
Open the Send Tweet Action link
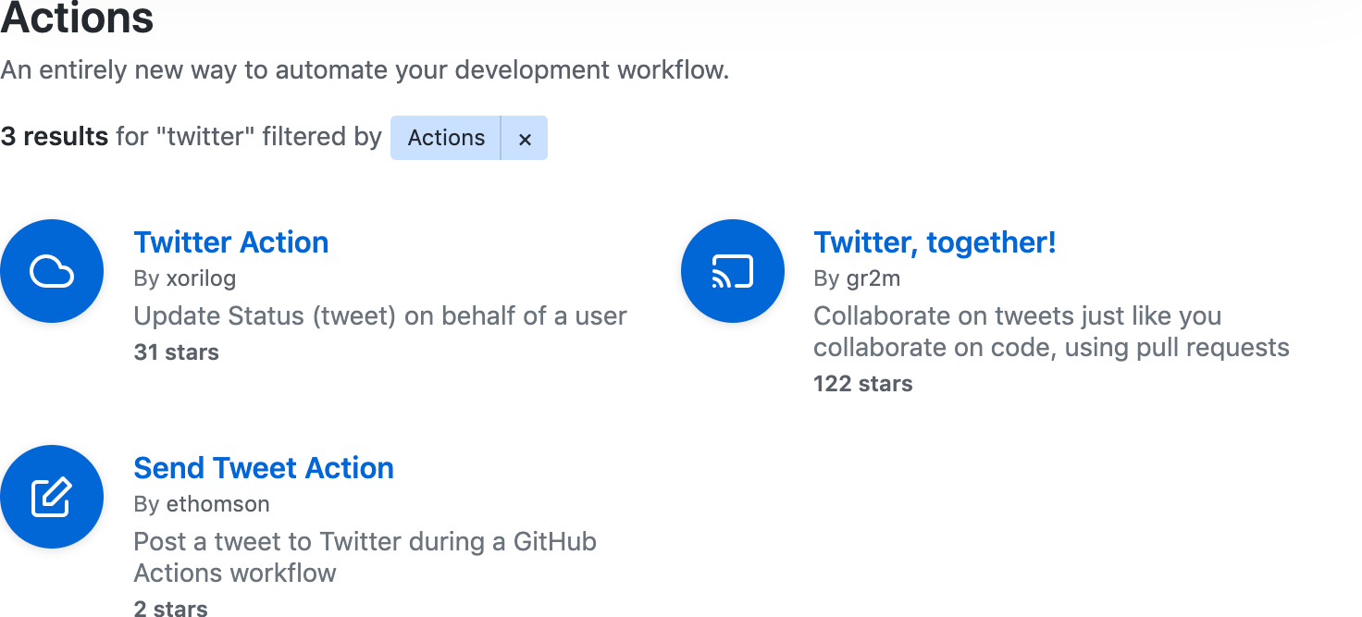pyautogui.click(x=264, y=468)
